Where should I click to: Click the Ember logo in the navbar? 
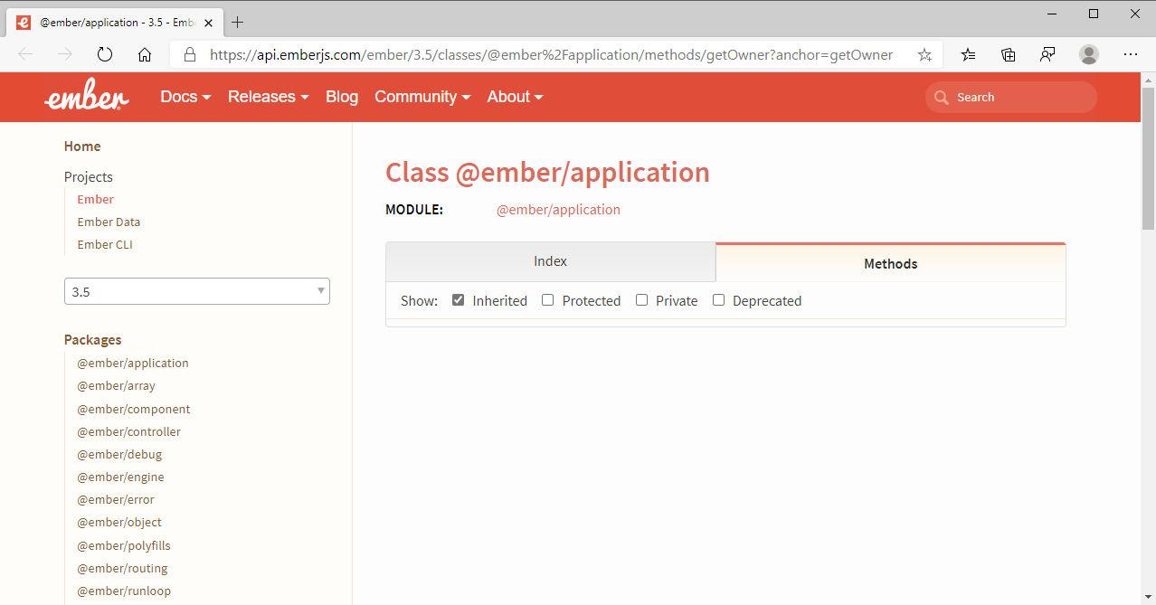point(86,96)
